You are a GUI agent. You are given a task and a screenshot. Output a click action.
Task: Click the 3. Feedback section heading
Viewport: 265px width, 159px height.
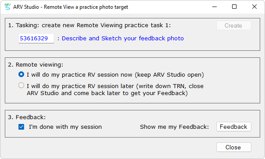[27, 117]
